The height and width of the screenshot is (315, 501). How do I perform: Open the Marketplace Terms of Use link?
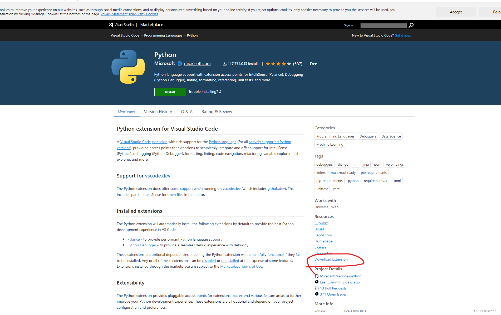click(x=241, y=266)
